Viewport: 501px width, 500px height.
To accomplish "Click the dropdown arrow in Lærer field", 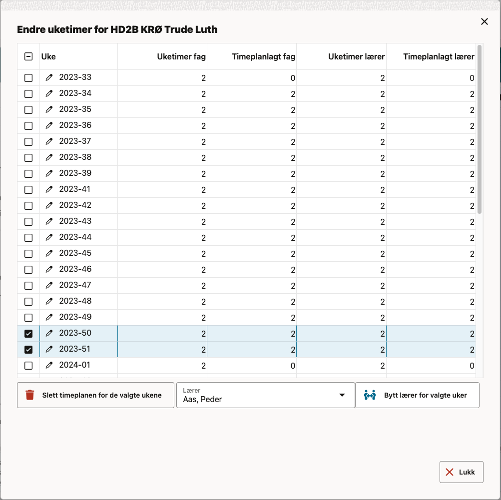I will (x=342, y=395).
